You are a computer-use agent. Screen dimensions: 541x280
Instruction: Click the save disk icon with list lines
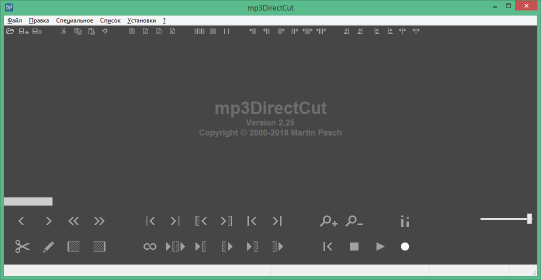point(37,31)
